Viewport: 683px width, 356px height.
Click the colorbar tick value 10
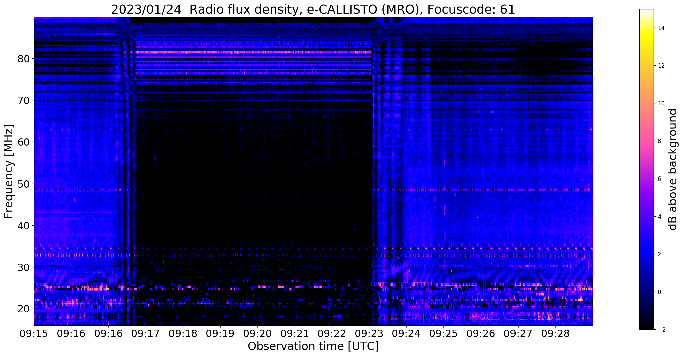tap(661, 103)
